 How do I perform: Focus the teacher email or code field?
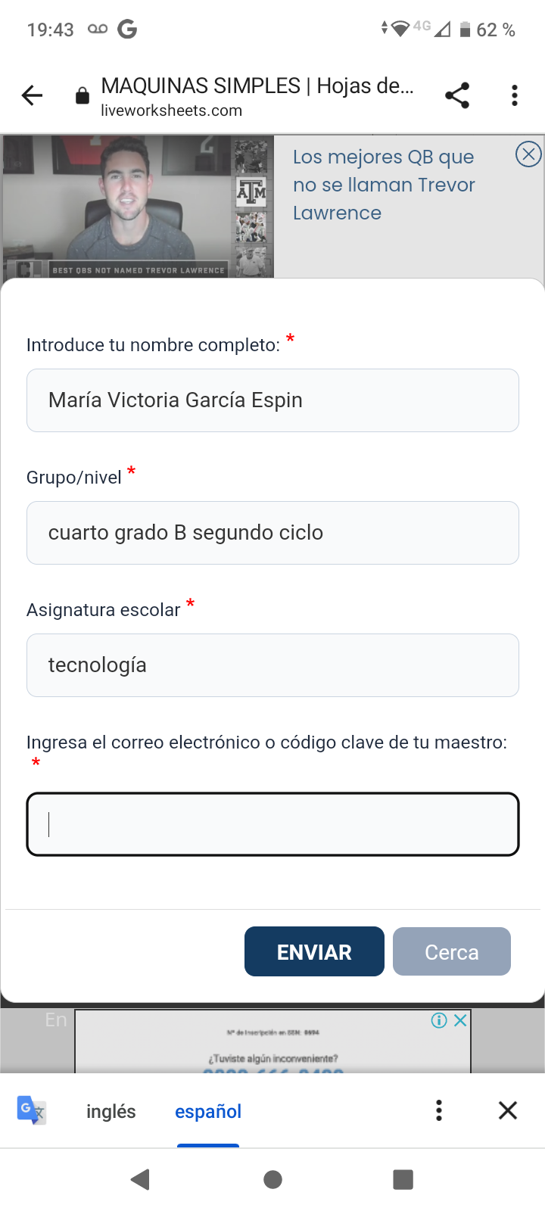pos(272,824)
